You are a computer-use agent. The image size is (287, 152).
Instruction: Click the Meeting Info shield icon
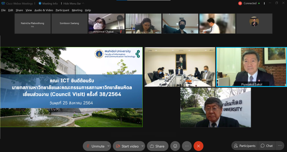40,3
